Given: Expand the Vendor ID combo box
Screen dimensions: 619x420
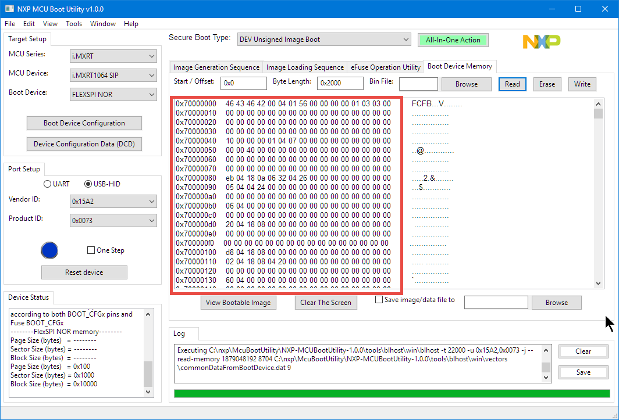Looking at the screenshot, I should 113,202.
